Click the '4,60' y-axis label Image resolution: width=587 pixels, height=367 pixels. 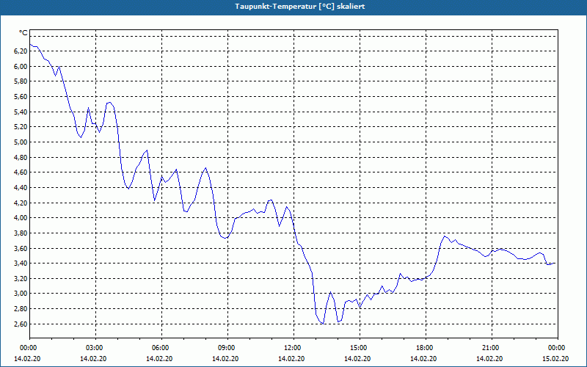pyautogui.click(x=21, y=172)
